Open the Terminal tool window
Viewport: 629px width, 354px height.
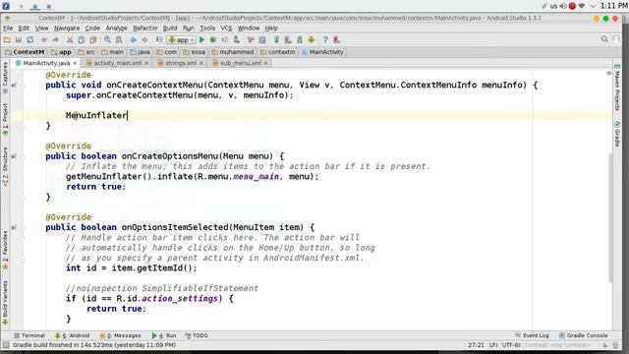[29, 335]
